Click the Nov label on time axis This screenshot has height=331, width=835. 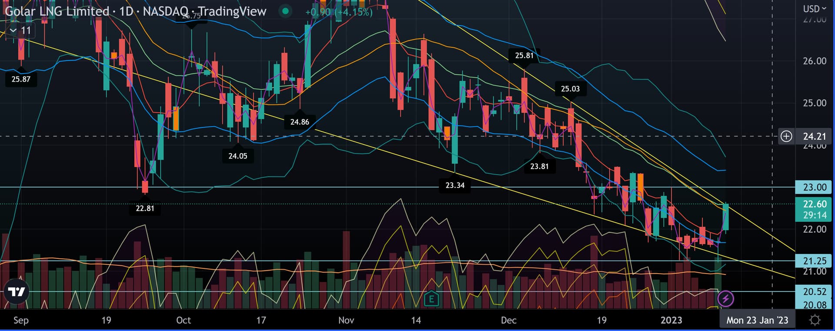[x=346, y=321]
